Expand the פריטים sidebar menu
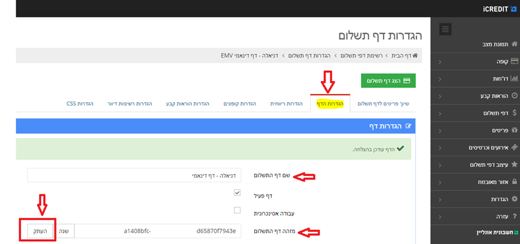Image resolution: width=520 pixels, height=244 pixels. coord(439,130)
